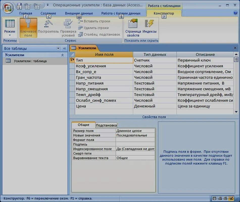Toggle the Primary Key (Ключевое поле) button
This screenshot has width=240, height=202.
tap(28, 28)
